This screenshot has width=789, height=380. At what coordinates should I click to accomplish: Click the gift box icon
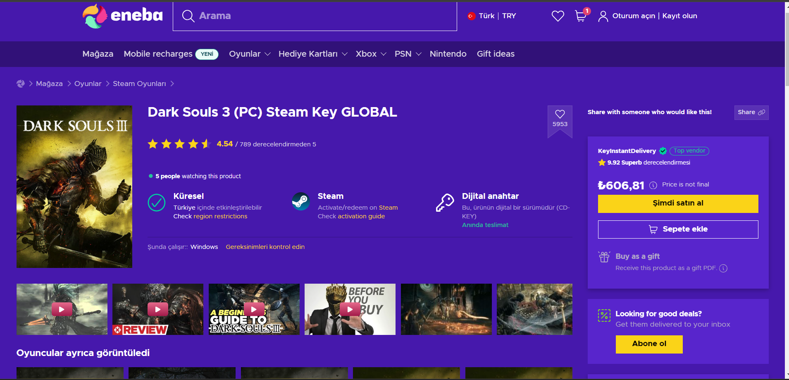point(604,257)
